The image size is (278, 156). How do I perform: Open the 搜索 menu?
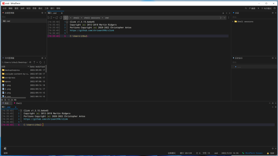[x=16, y=8]
